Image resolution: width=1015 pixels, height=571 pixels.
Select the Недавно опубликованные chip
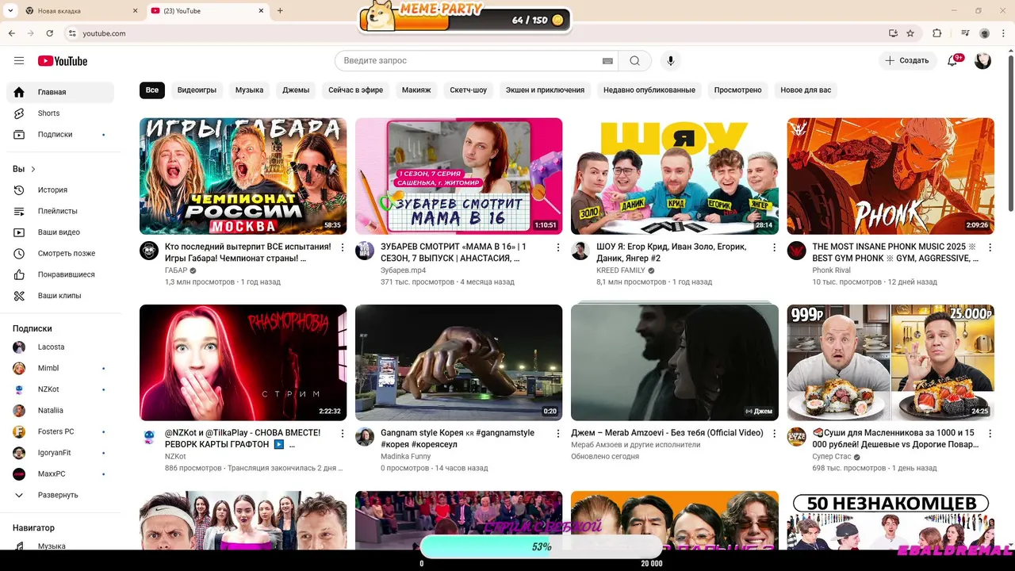click(649, 90)
